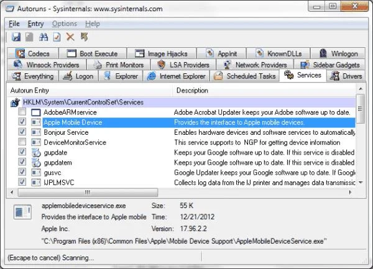Image resolution: width=373 pixels, height=269 pixels.
Task: Click the Find binoculars icon
Action: point(44,37)
